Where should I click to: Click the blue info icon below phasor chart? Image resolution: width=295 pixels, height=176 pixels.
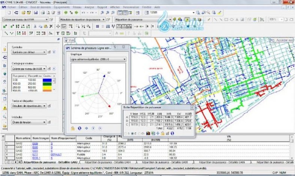80,128
